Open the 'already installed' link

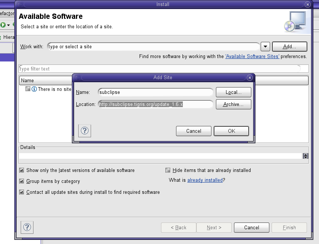point(205,180)
